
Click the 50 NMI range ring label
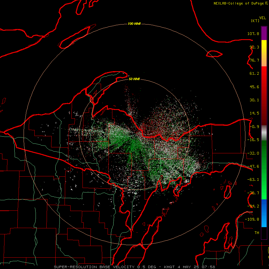click(134, 79)
